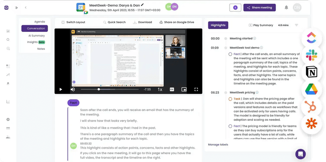Viewport: 326px width, 162px height.
Task: Click Play Summary
Action: click(x=261, y=25)
